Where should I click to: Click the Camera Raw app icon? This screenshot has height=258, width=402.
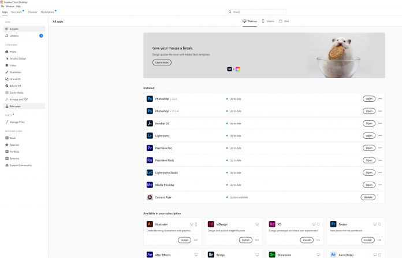(150, 197)
